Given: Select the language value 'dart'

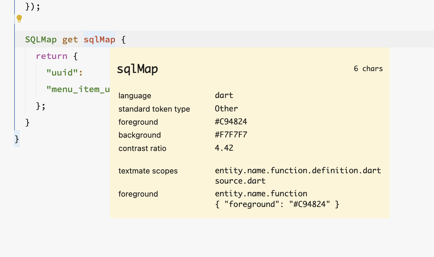Looking at the screenshot, I should point(224,95).
